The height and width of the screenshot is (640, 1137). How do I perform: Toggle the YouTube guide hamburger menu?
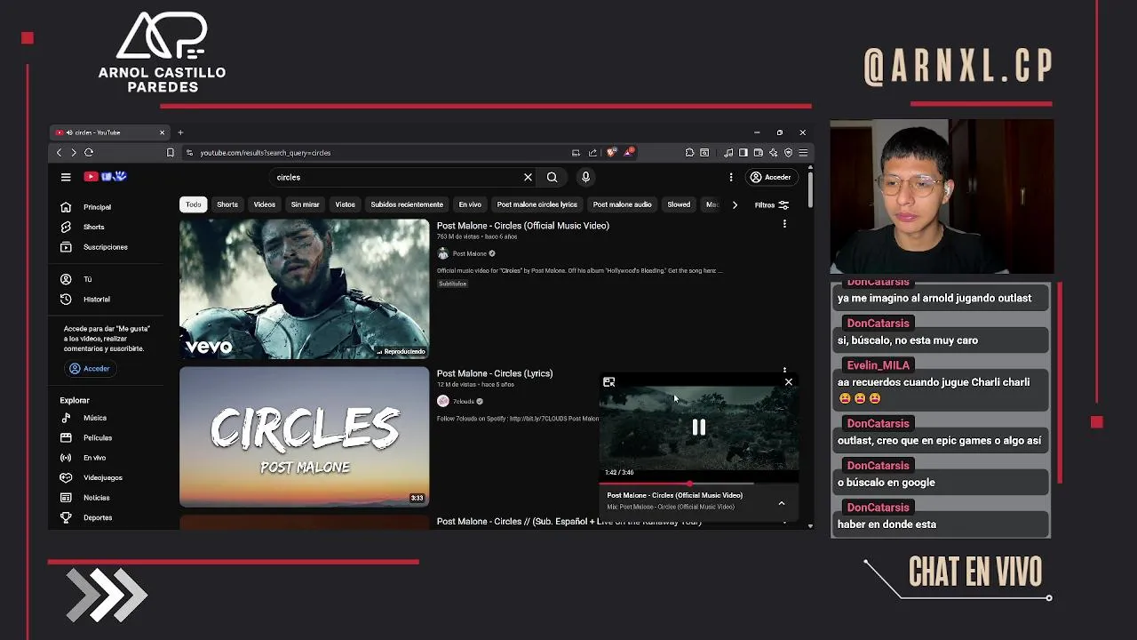[x=66, y=177]
